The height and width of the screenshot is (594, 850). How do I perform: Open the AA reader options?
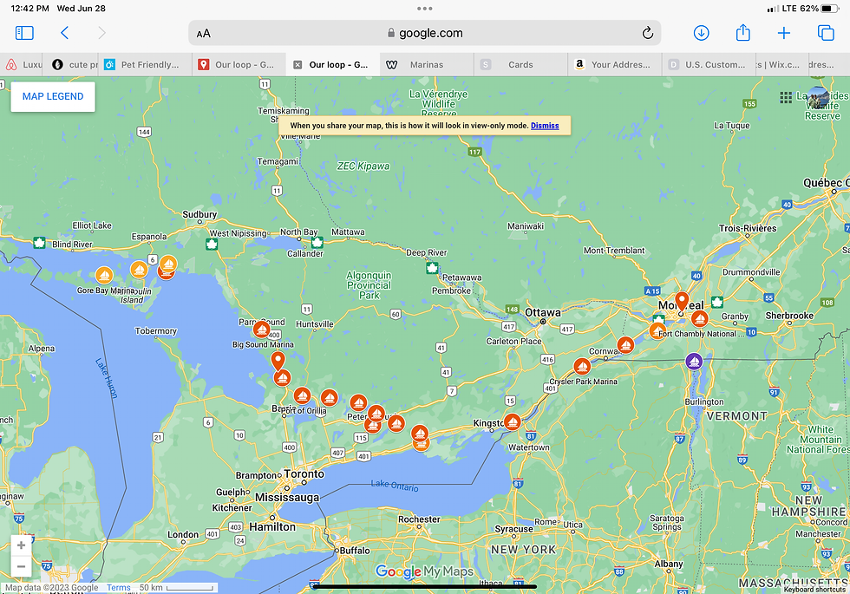[203, 34]
